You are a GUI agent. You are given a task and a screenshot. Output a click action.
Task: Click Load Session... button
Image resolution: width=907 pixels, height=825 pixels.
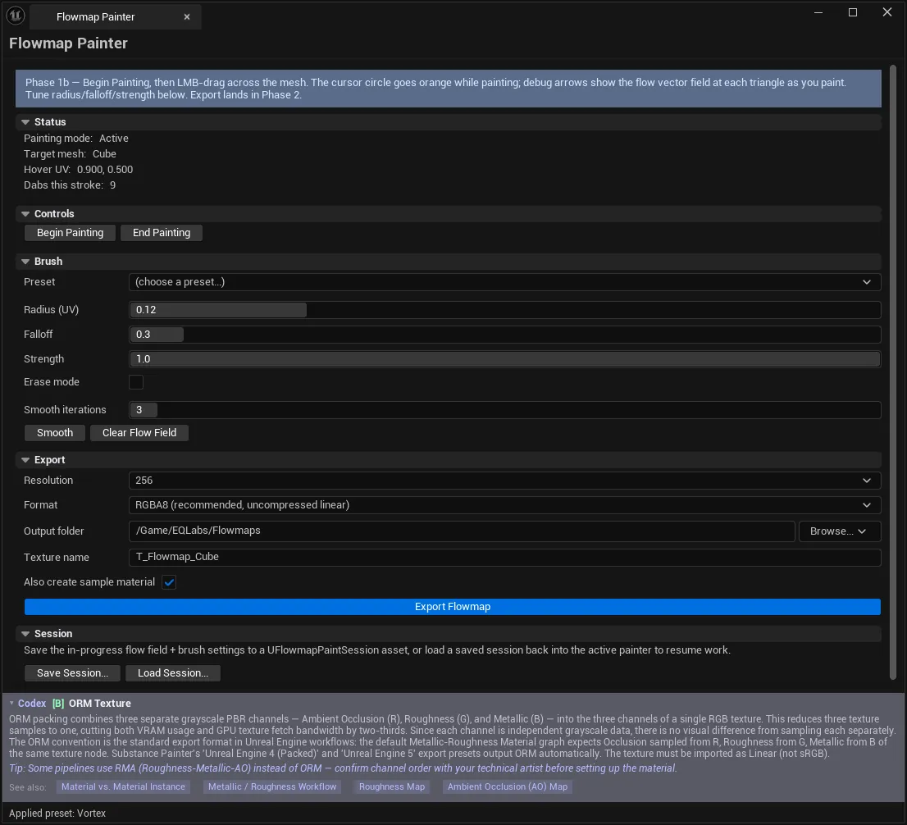point(173,673)
